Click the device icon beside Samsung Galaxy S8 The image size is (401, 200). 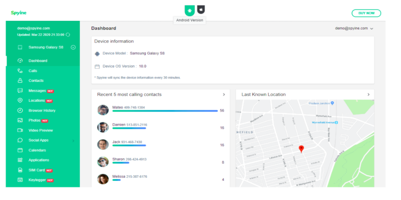pos(20,47)
